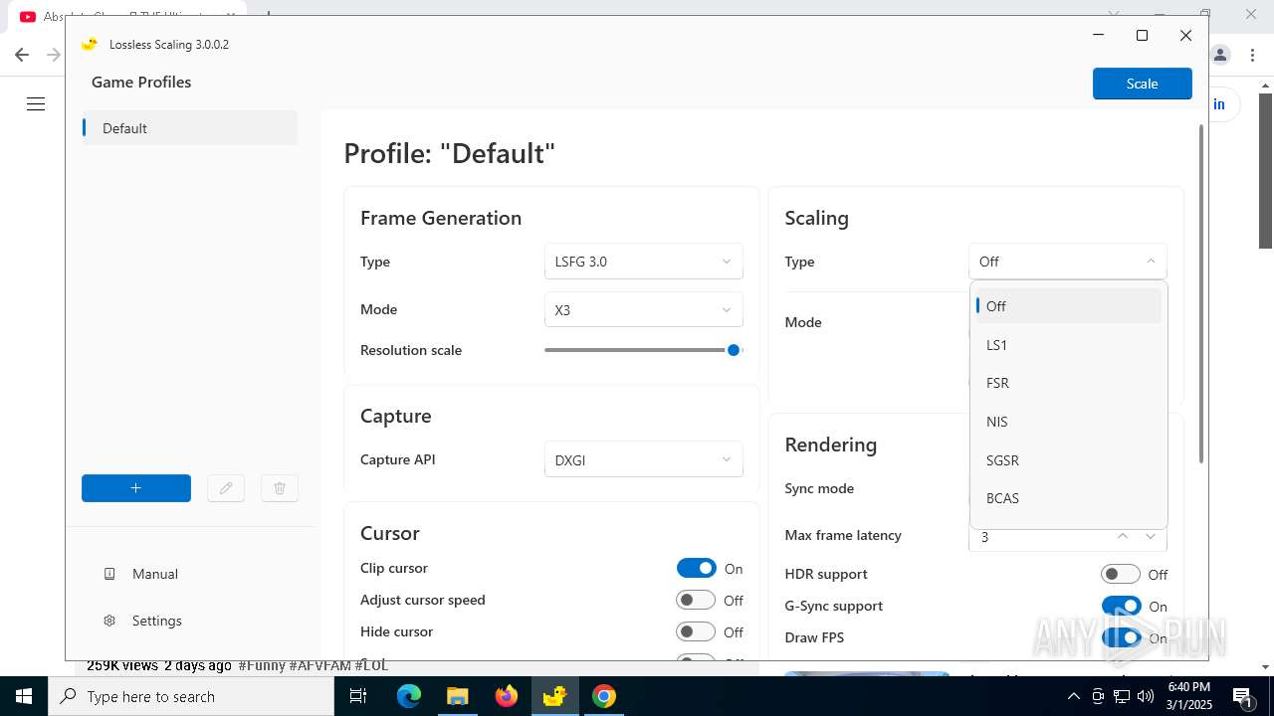Select the Default game profile
Viewport: 1274px width, 716px height.
189,128
